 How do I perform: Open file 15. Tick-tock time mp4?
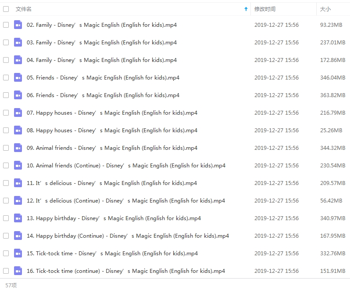[112, 254]
